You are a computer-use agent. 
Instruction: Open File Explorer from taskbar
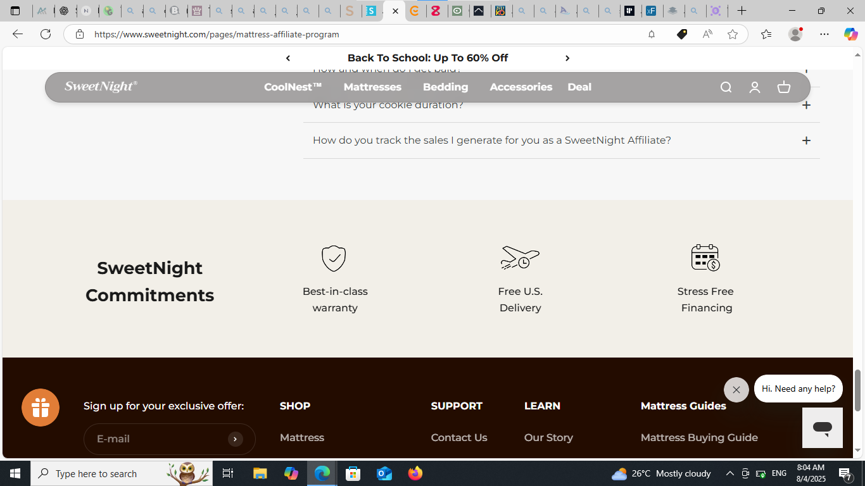pos(260,473)
